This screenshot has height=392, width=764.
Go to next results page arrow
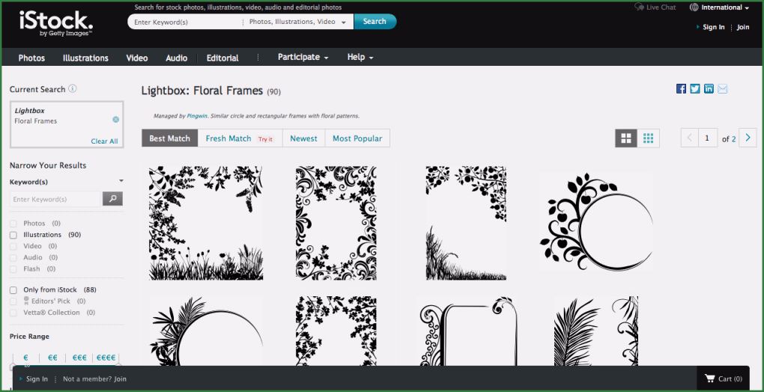tap(747, 138)
